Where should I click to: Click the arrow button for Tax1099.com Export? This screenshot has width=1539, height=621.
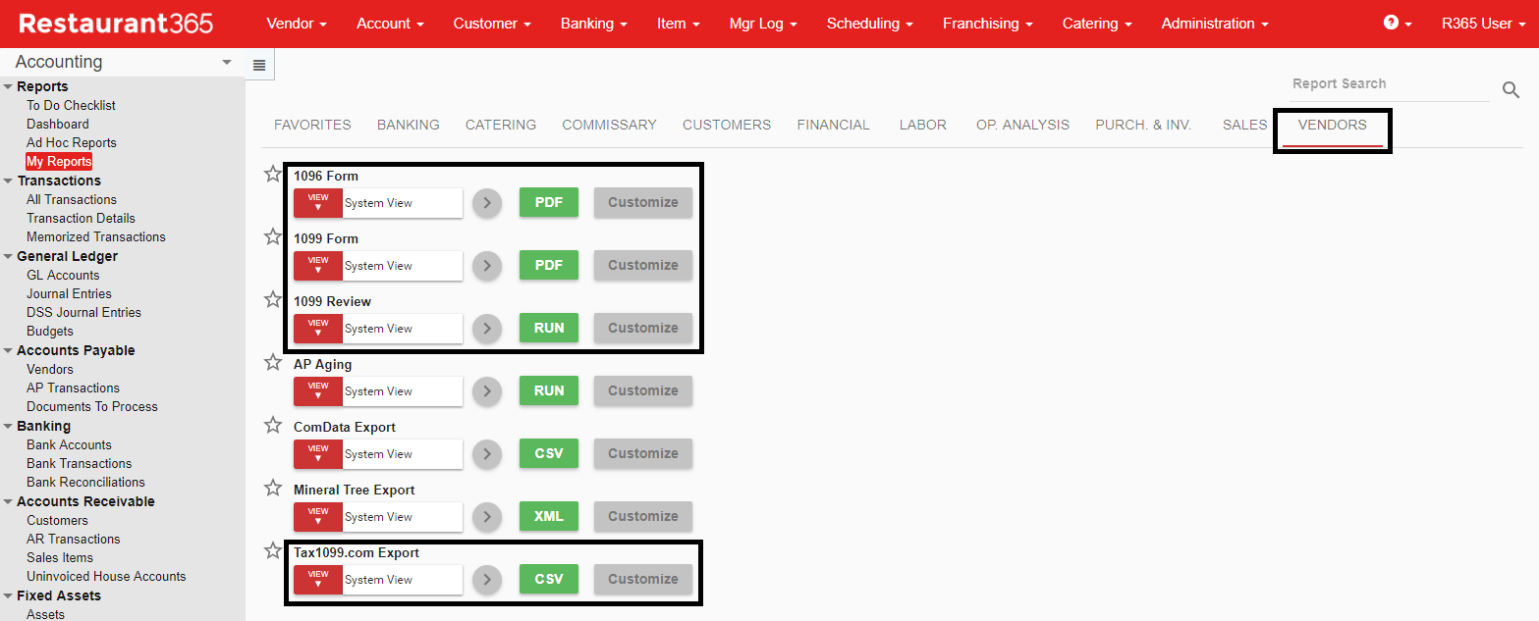(x=487, y=580)
